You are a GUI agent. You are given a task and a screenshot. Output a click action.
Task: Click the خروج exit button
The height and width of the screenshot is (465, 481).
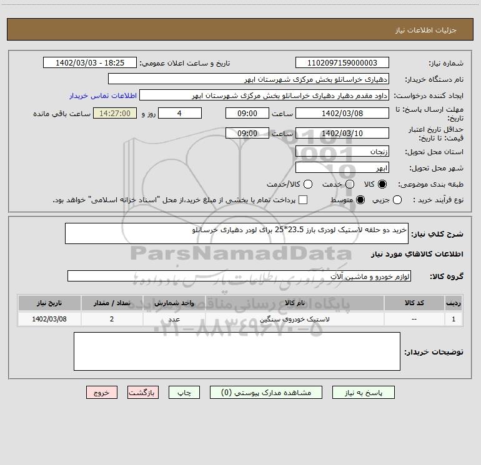coord(102,393)
